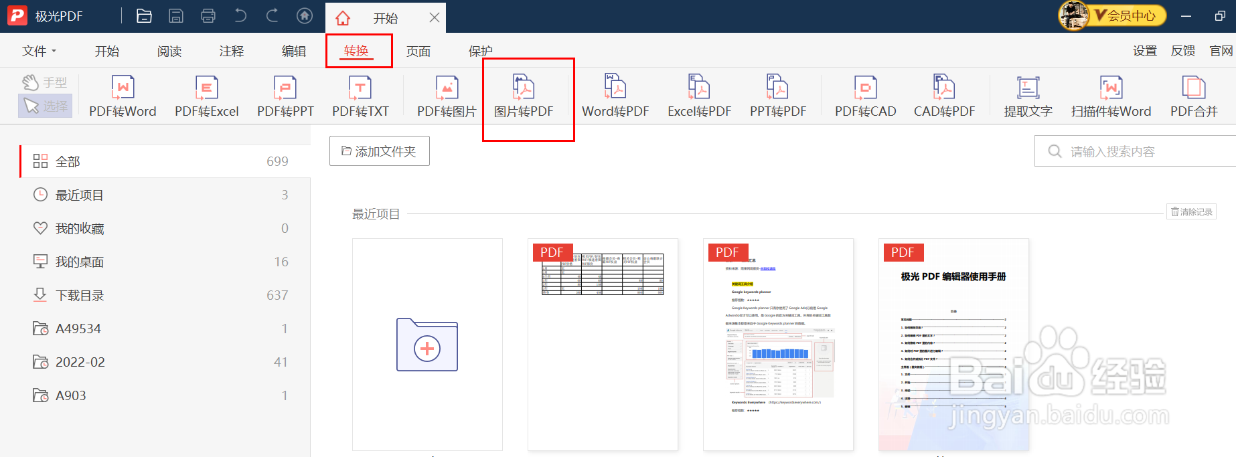Screen dimensions: 1236x457
Task: Select 我的桌面 in the sidebar
Action: 165,262
